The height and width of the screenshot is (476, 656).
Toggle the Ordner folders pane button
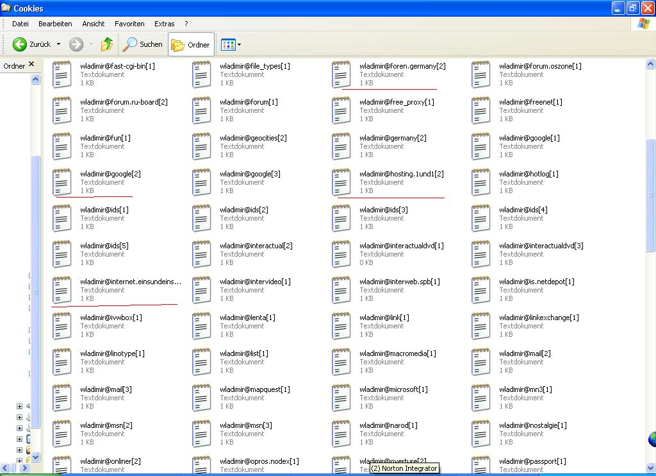191,44
